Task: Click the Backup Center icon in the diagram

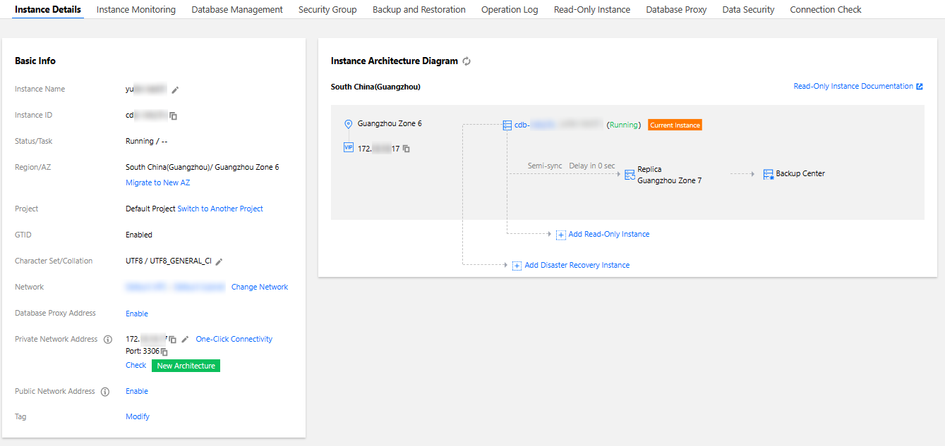Action: [x=769, y=174]
